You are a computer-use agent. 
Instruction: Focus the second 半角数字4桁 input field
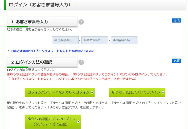click(x=95, y=40)
